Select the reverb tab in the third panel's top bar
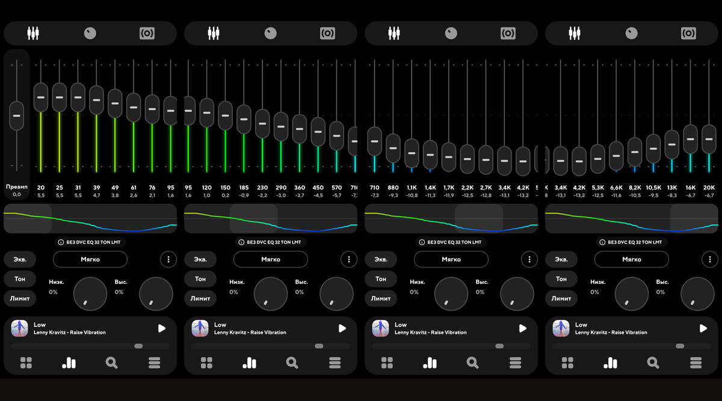 pyautogui.click(x=508, y=33)
